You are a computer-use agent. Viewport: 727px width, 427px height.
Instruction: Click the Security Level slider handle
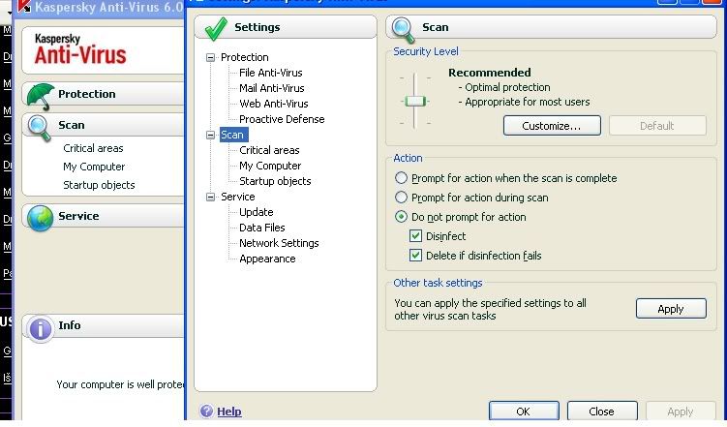coord(415,101)
